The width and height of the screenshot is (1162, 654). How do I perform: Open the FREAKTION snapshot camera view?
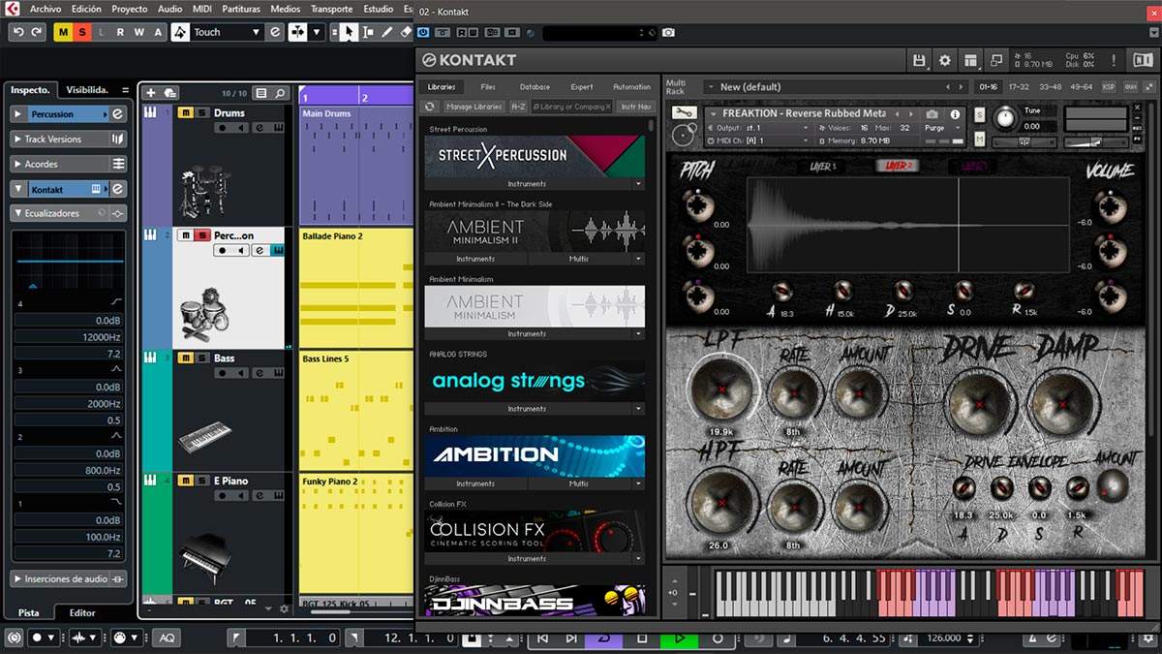[932, 113]
